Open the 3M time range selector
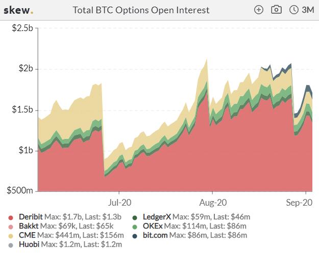This screenshot has height=253, width=319. click(x=308, y=10)
